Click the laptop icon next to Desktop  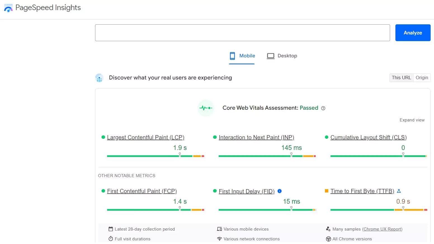coord(270,56)
